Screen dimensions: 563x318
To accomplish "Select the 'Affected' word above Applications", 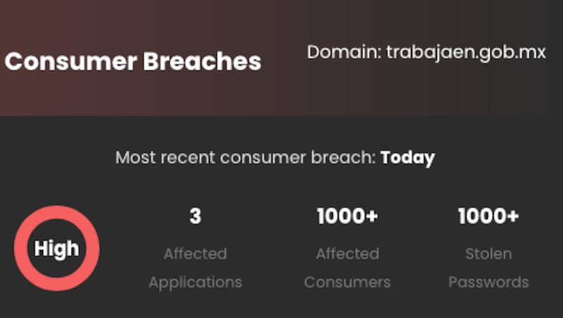I will tap(196, 254).
